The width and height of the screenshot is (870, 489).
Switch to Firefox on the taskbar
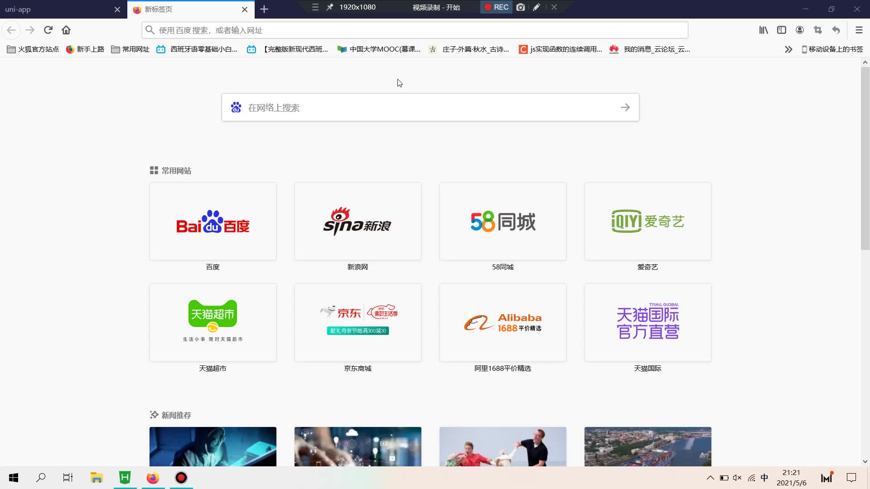[x=153, y=478]
